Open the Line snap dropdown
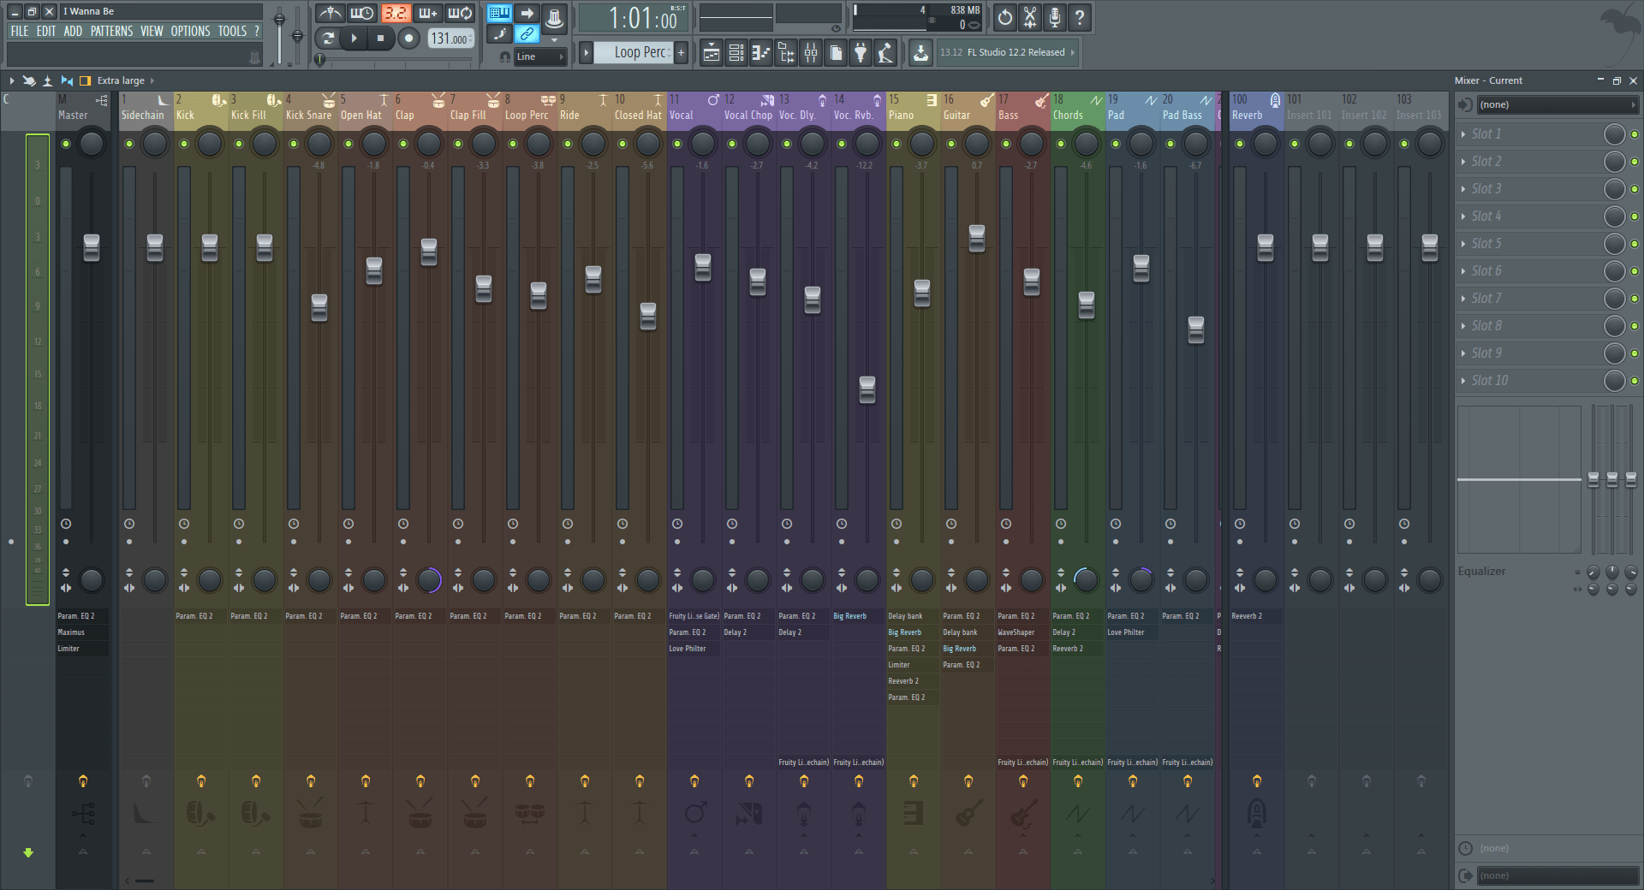This screenshot has height=890, width=1644. [540, 56]
